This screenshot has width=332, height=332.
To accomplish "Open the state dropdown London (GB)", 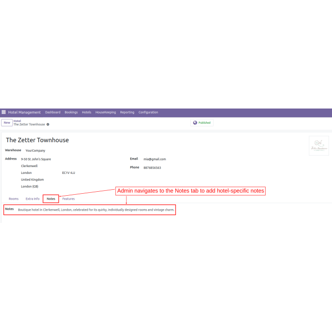I will (30, 186).
